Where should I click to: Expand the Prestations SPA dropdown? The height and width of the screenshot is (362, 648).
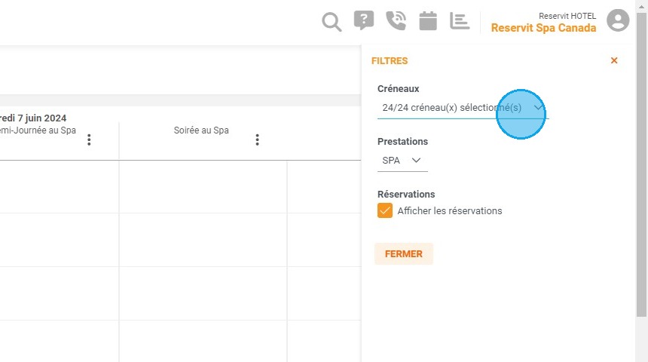402,161
